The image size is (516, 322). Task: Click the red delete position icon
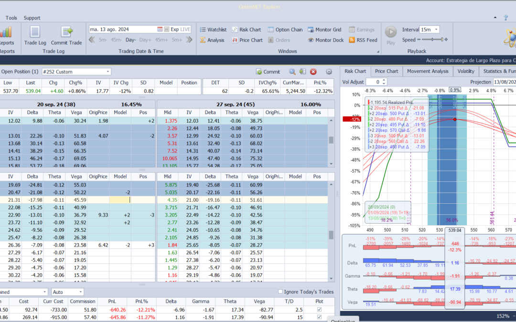[313, 72]
